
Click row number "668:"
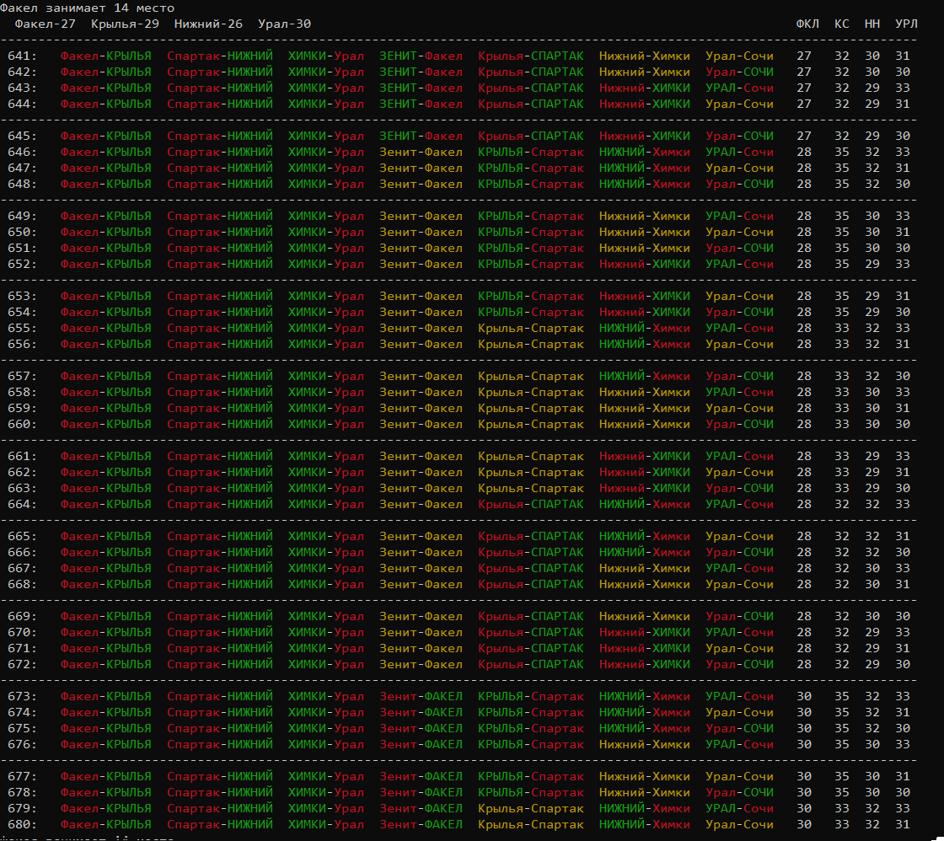point(22,584)
